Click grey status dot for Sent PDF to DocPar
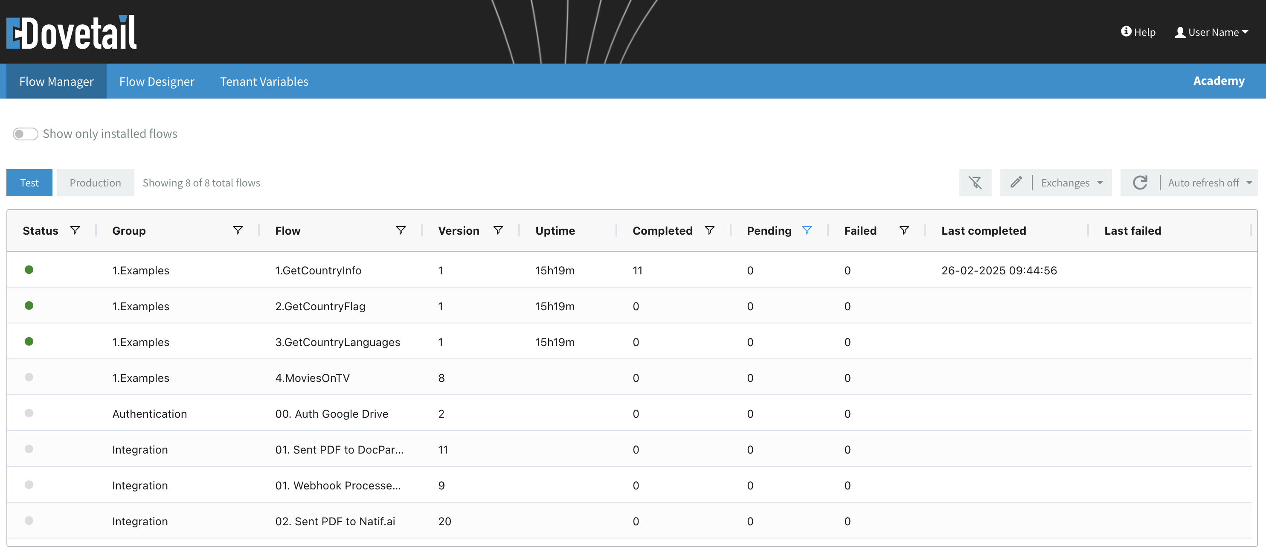 click(29, 449)
